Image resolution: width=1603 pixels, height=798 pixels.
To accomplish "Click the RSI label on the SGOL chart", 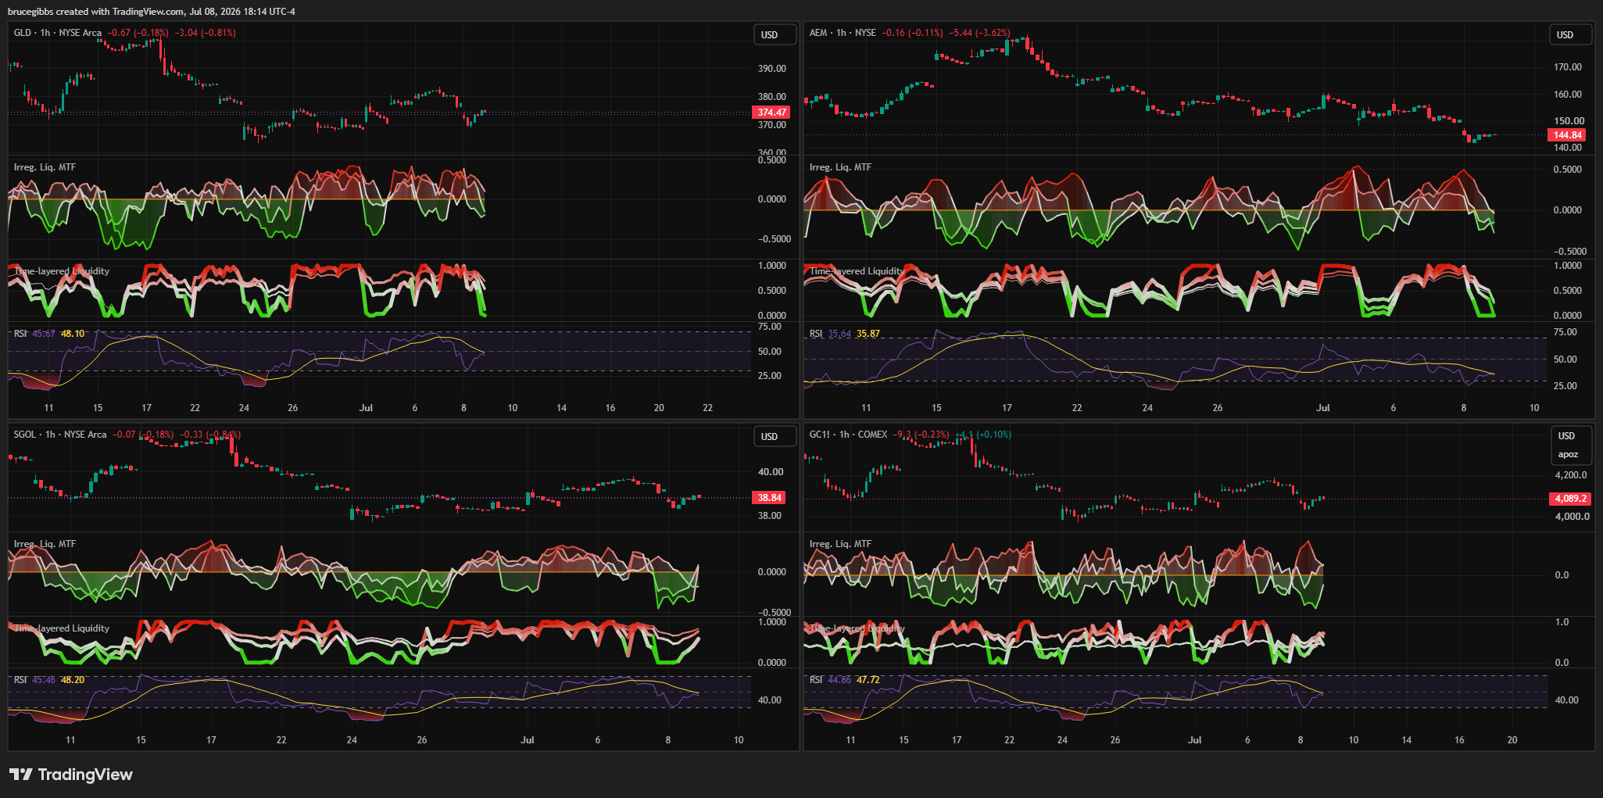I will [x=20, y=680].
